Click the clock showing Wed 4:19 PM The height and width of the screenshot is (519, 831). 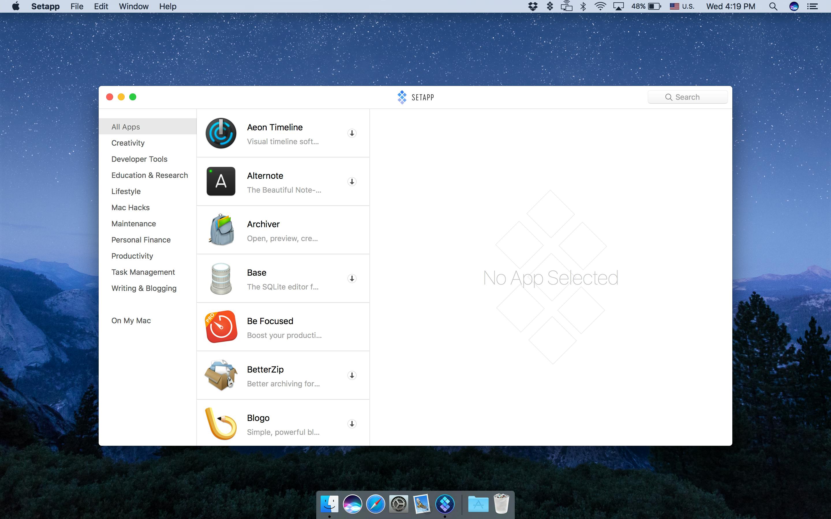[730, 6]
